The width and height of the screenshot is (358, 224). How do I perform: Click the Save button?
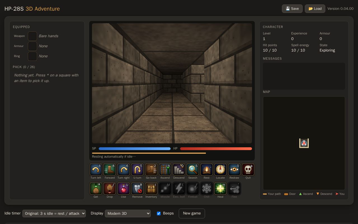click(292, 9)
